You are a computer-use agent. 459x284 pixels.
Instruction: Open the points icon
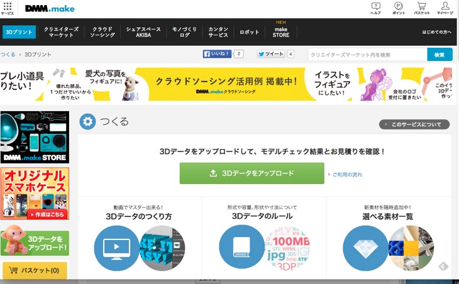(x=398, y=8)
